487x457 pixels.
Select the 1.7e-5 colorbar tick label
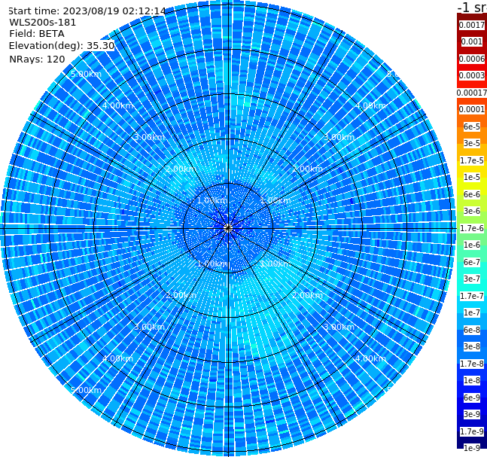pos(472,160)
